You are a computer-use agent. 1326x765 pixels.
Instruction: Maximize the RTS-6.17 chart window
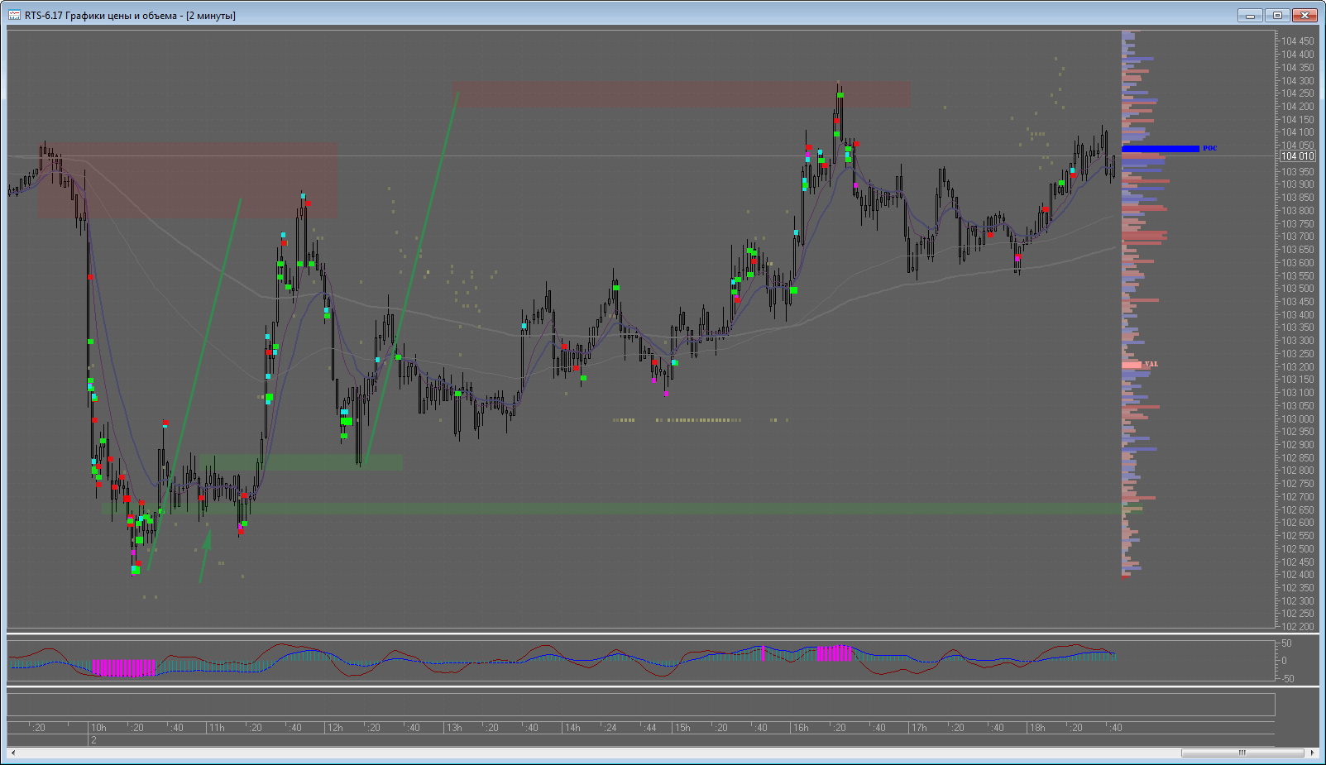1277,15
